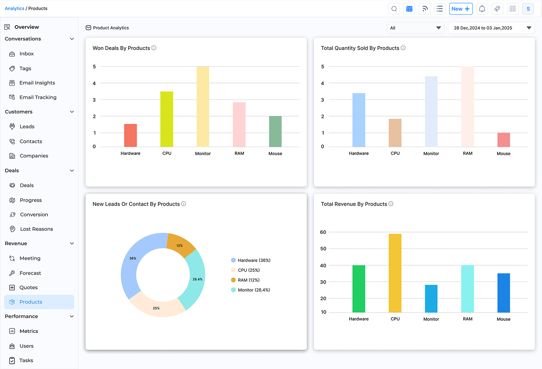Viewport: 542px width, 369px height.
Task: Open the global search icon
Action: [x=394, y=9]
